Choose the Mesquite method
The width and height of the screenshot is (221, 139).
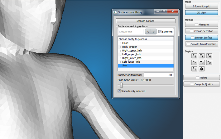coord(202,25)
